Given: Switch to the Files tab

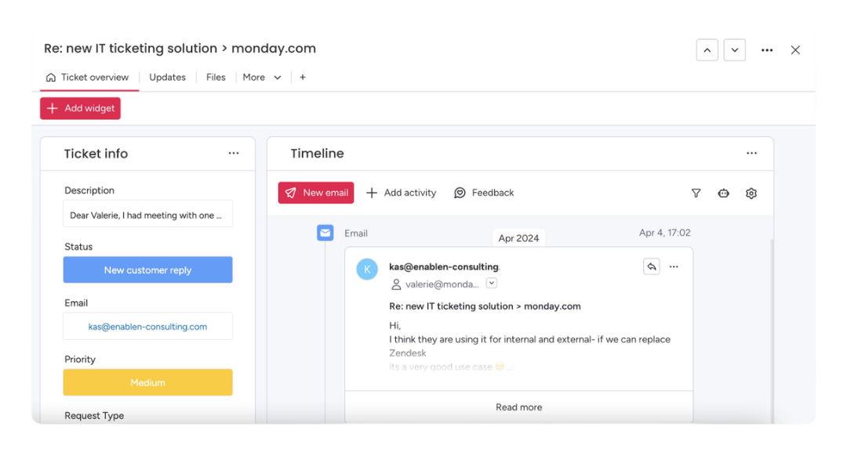Looking at the screenshot, I should coord(216,78).
